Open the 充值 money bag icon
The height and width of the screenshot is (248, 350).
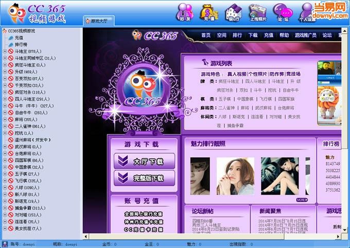tap(209, 12)
